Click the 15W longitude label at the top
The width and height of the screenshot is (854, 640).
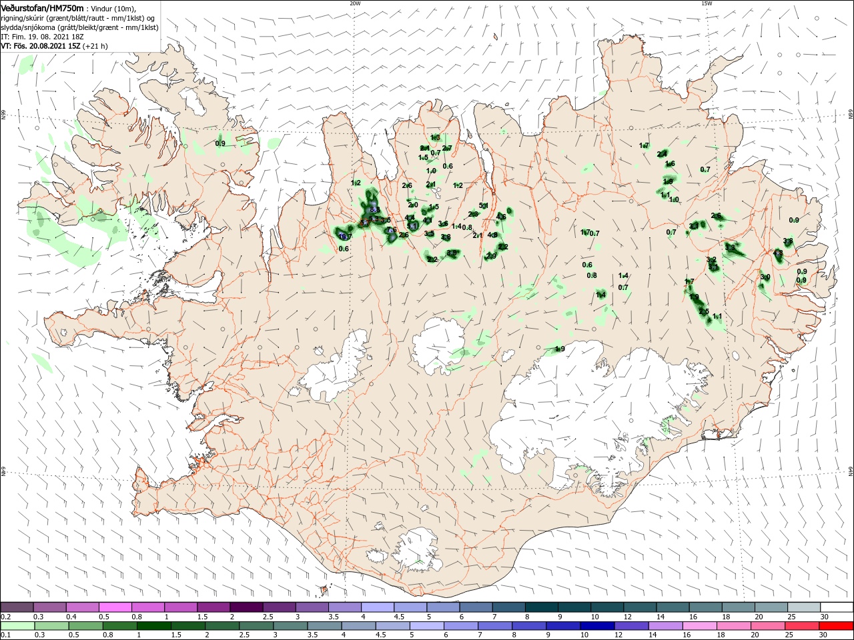point(707,3)
